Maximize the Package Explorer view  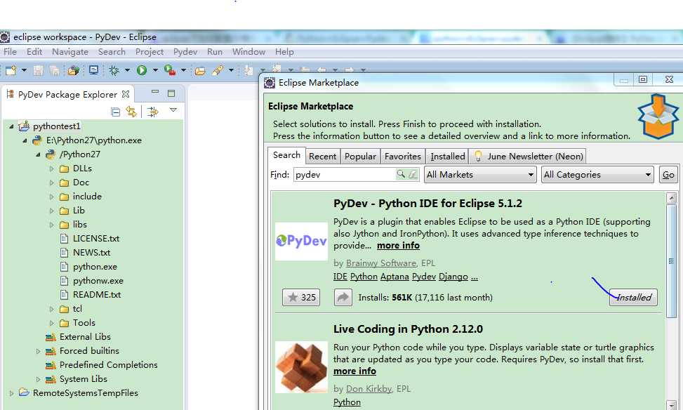(x=171, y=93)
